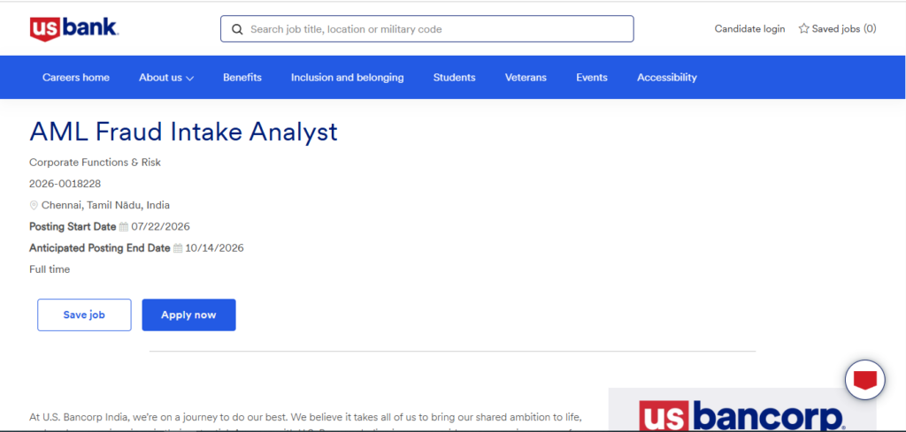Click the date 07/22/2026
This screenshot has height=432, width=906.
pos(161,227)
